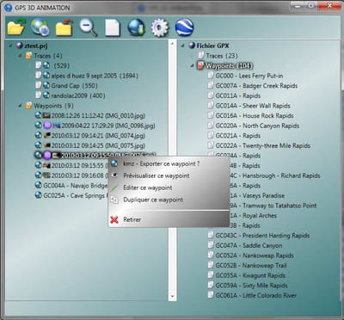Select waypoint 2010:03:12 09:14:25 IMG_0075.jpg

click(x=98, y=145)
